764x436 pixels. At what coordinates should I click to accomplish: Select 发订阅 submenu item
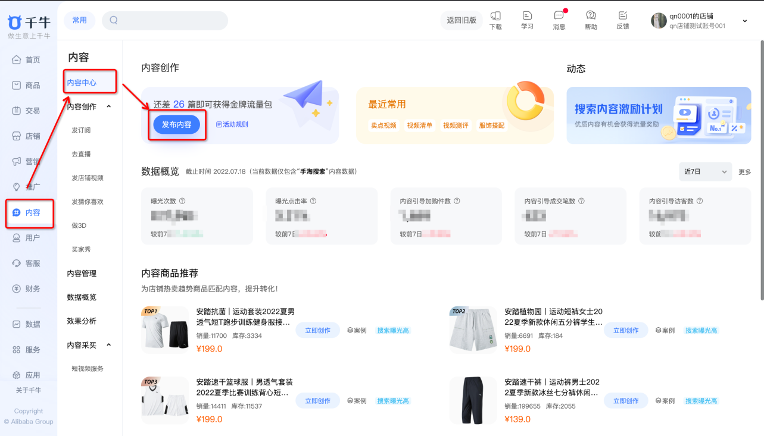[x=81, y=130]
